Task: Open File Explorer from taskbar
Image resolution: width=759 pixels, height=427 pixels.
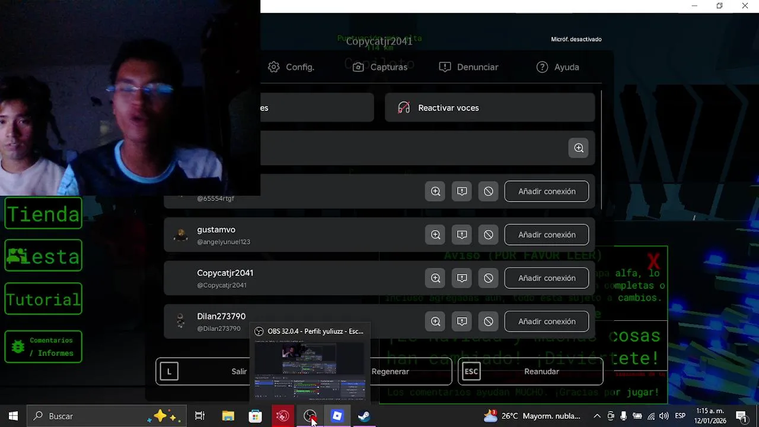Action: click(228, 416)
